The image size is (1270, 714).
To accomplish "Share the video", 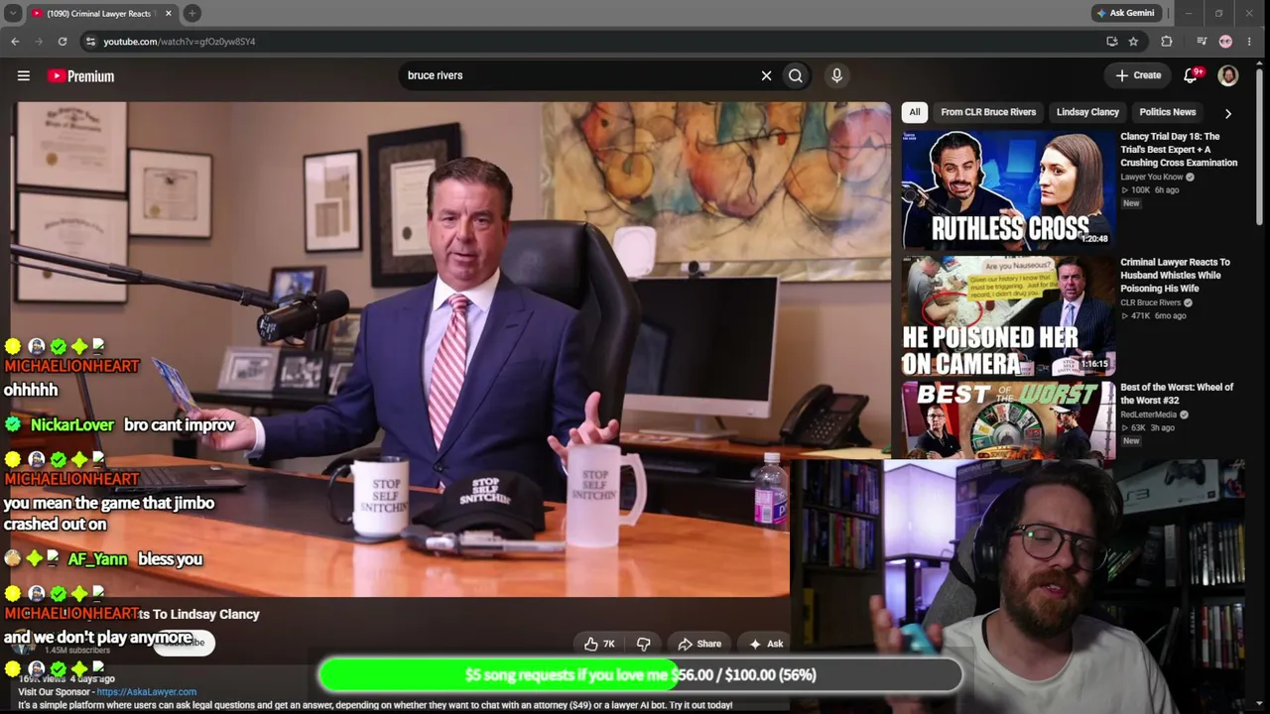I will (x=699, y=644).
